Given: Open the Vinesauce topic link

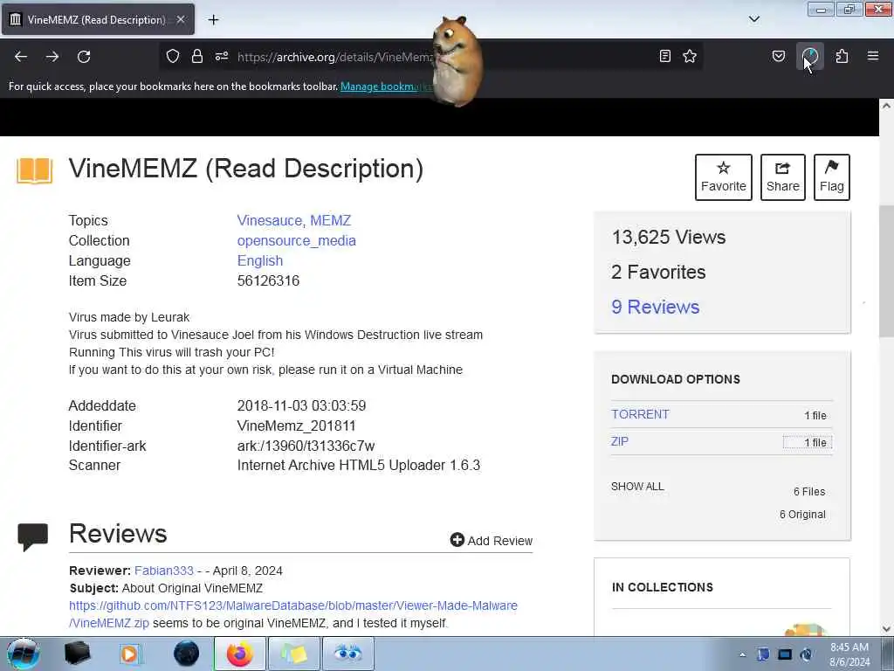Looking at the screenshot, I should pyautogui.click(x=270, y=220).
